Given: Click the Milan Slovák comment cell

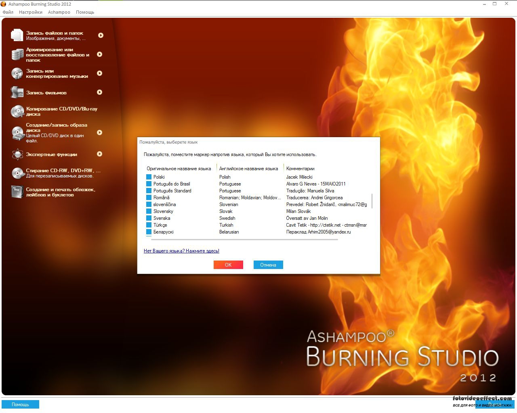Looking at the screenshot, I should 298,211.
